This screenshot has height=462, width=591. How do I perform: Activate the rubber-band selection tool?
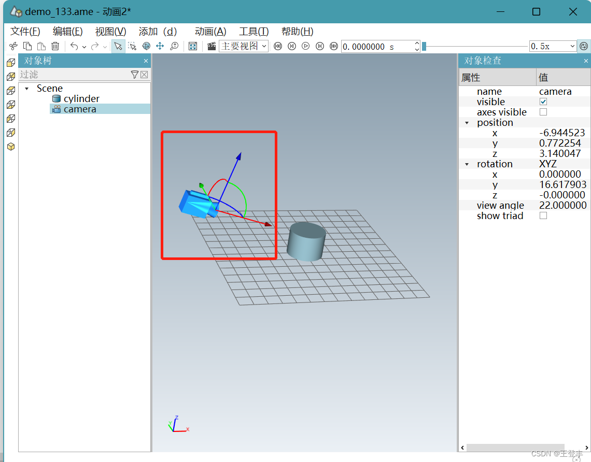[132, 46]
